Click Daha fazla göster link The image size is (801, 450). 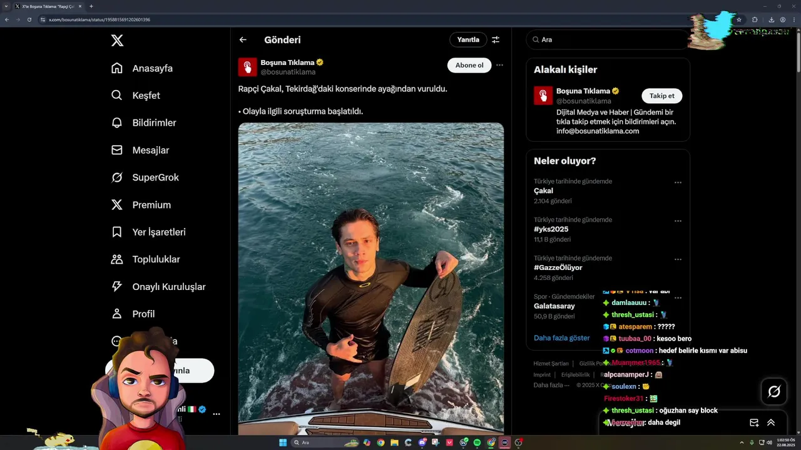tap(562, 337)
